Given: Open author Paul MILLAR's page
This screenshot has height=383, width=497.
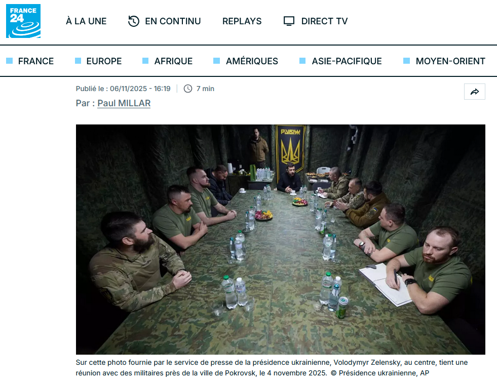Looking at the screenshot, I should [124, 103].
